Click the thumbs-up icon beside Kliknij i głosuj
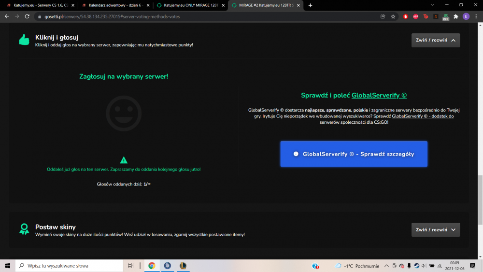 pos(24,40)
